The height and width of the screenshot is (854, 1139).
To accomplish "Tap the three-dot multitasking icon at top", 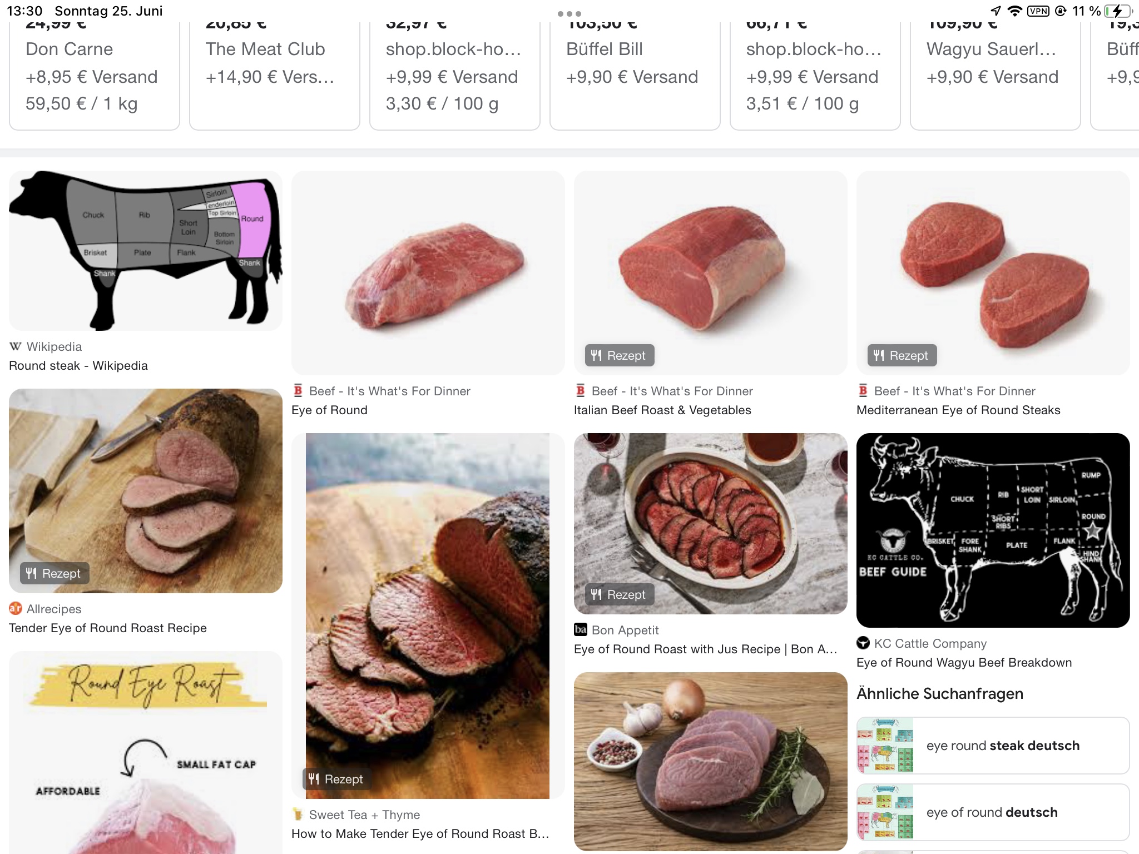I will (x=569, y=13).
